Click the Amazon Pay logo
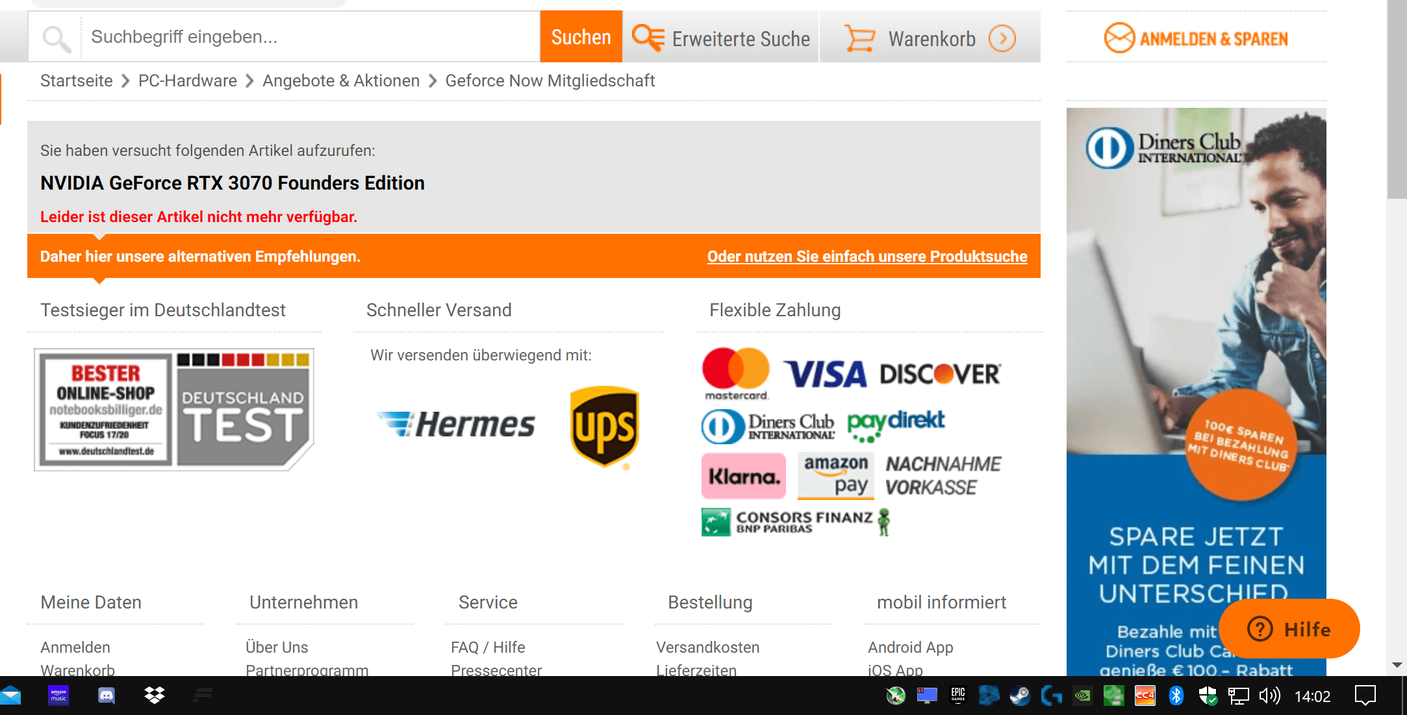1407x715 pixels. [836, 476]
